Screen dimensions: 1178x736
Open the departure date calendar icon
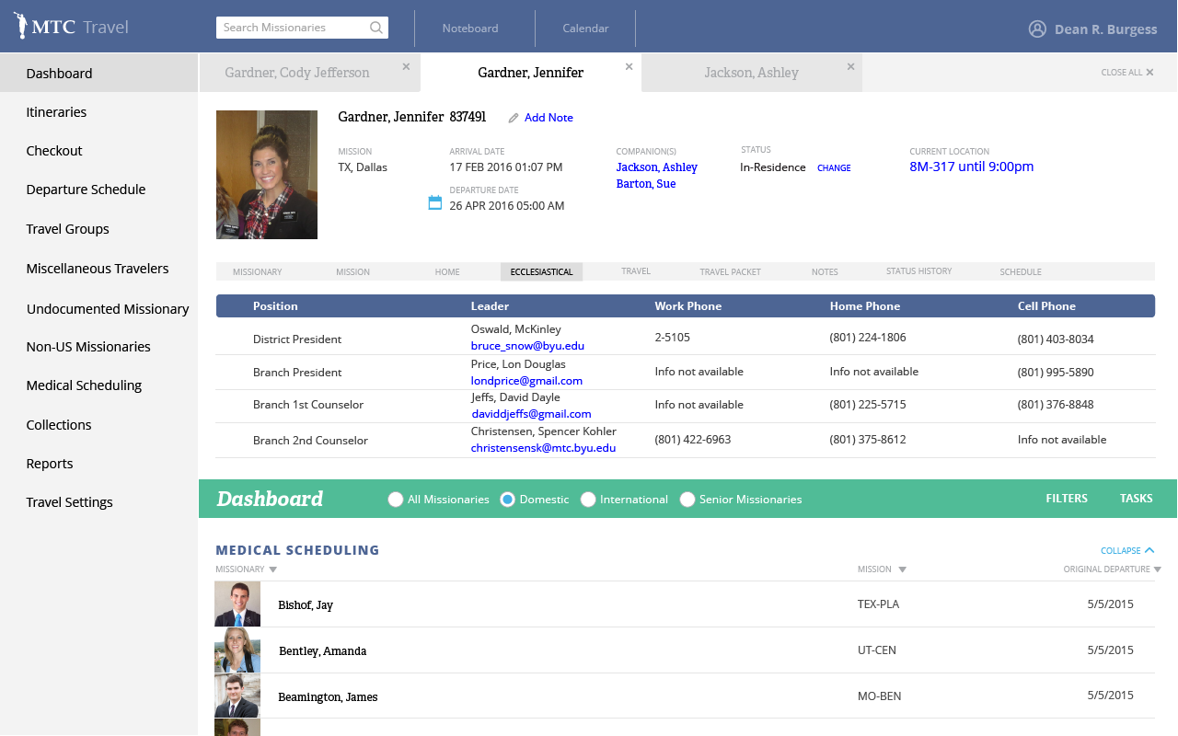435,202
